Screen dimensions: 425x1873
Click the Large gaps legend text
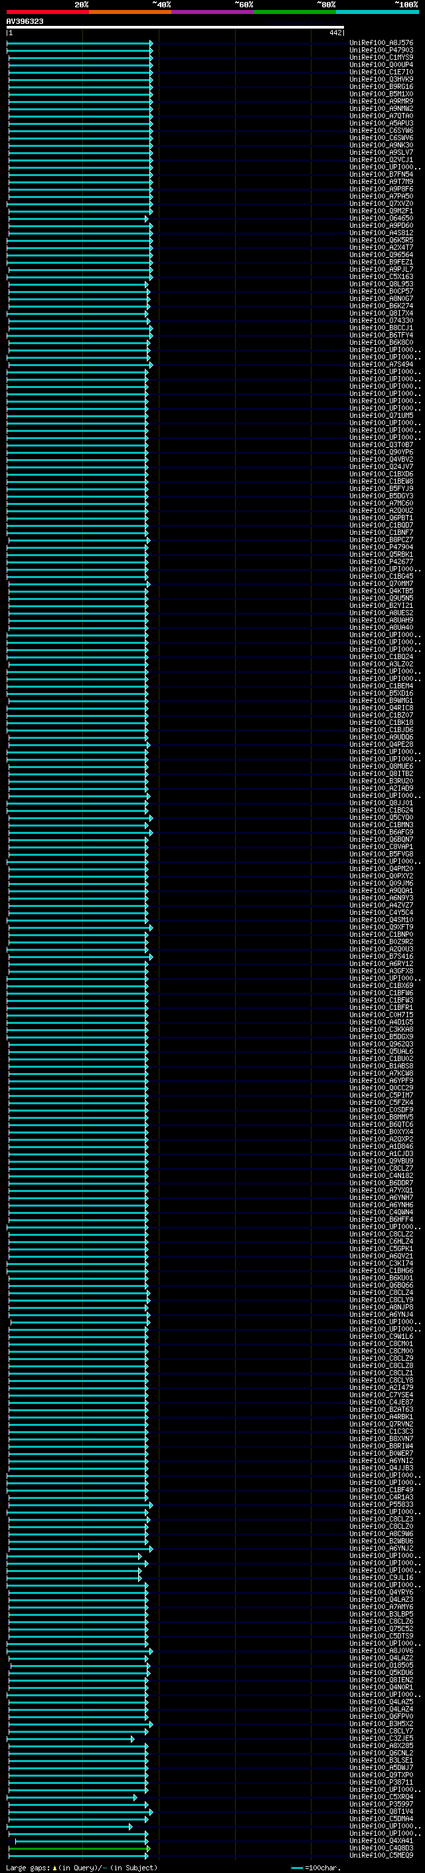click(82, 1868)
